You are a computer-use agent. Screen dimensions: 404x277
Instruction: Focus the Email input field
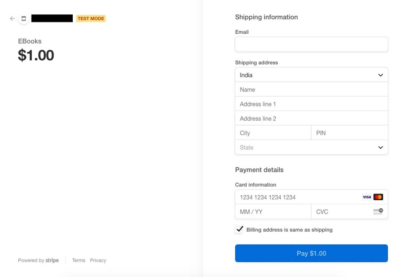[311, 44]
